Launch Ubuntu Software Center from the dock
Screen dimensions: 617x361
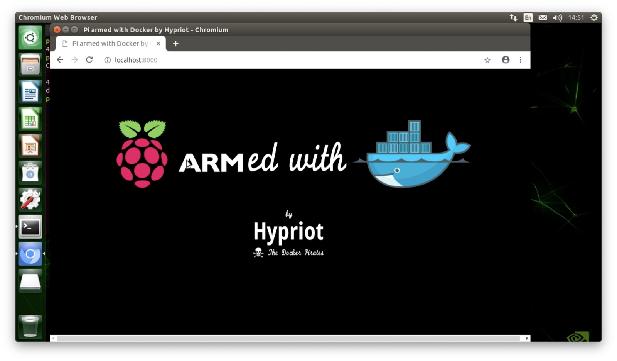pyautogui.click(x=30, y=172)
